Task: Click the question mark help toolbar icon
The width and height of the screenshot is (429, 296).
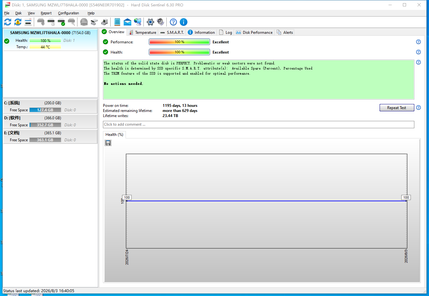Action: pos(173,22)
